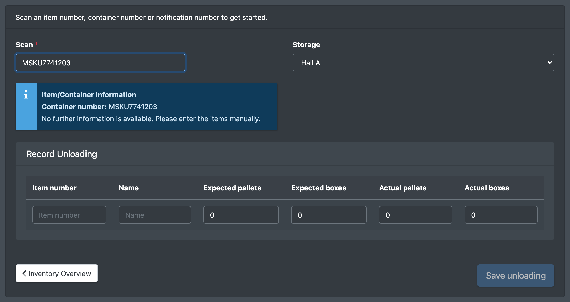The height and width of the screenshot is (302, 570).
Task: Click the Actual boxes column header
Action: (x=487, y=188)
